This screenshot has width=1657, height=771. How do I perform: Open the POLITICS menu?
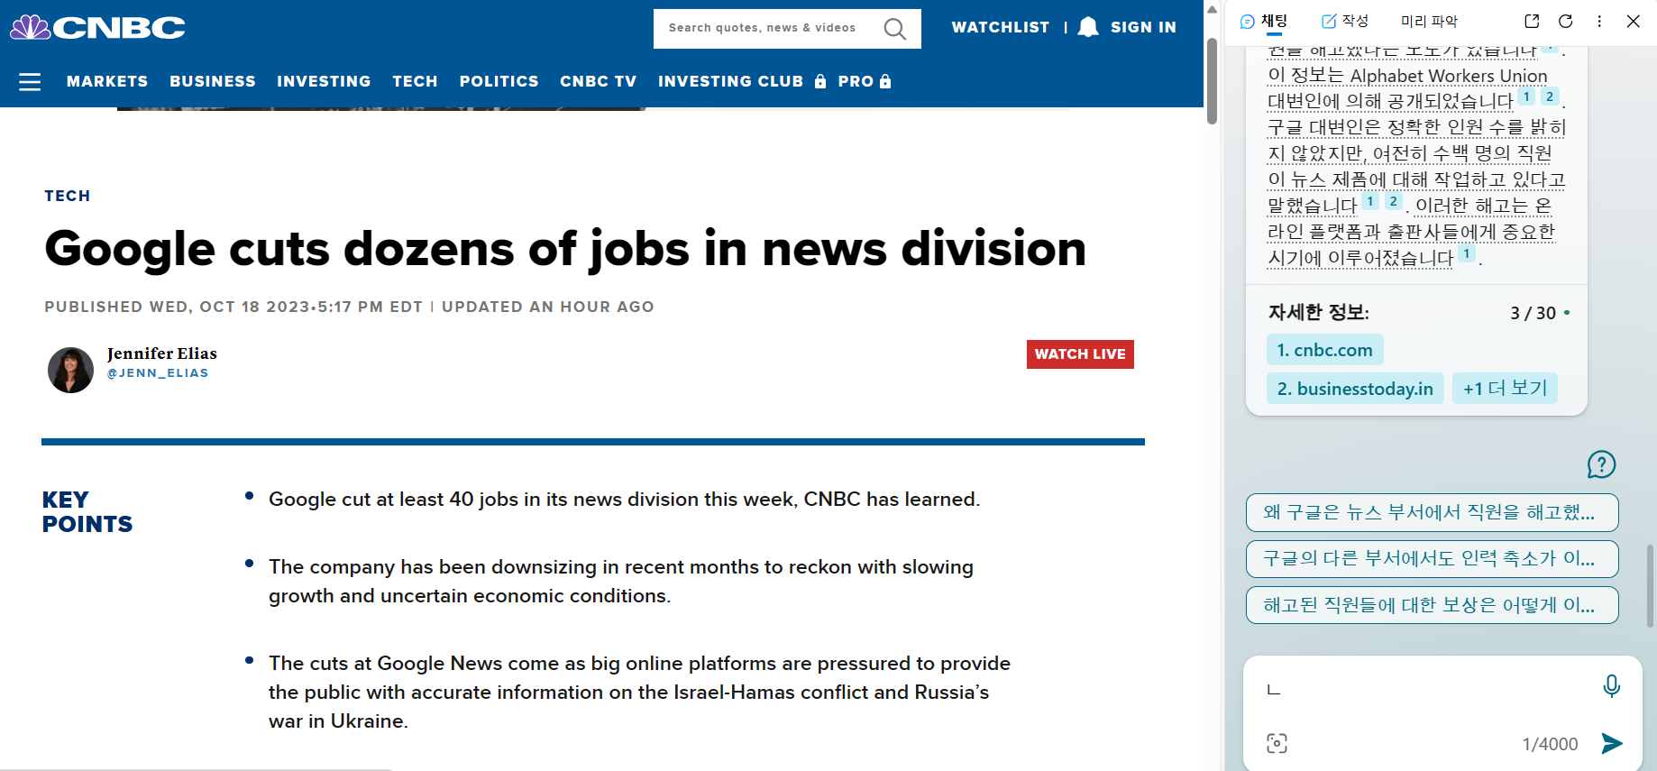click(499, 81)
